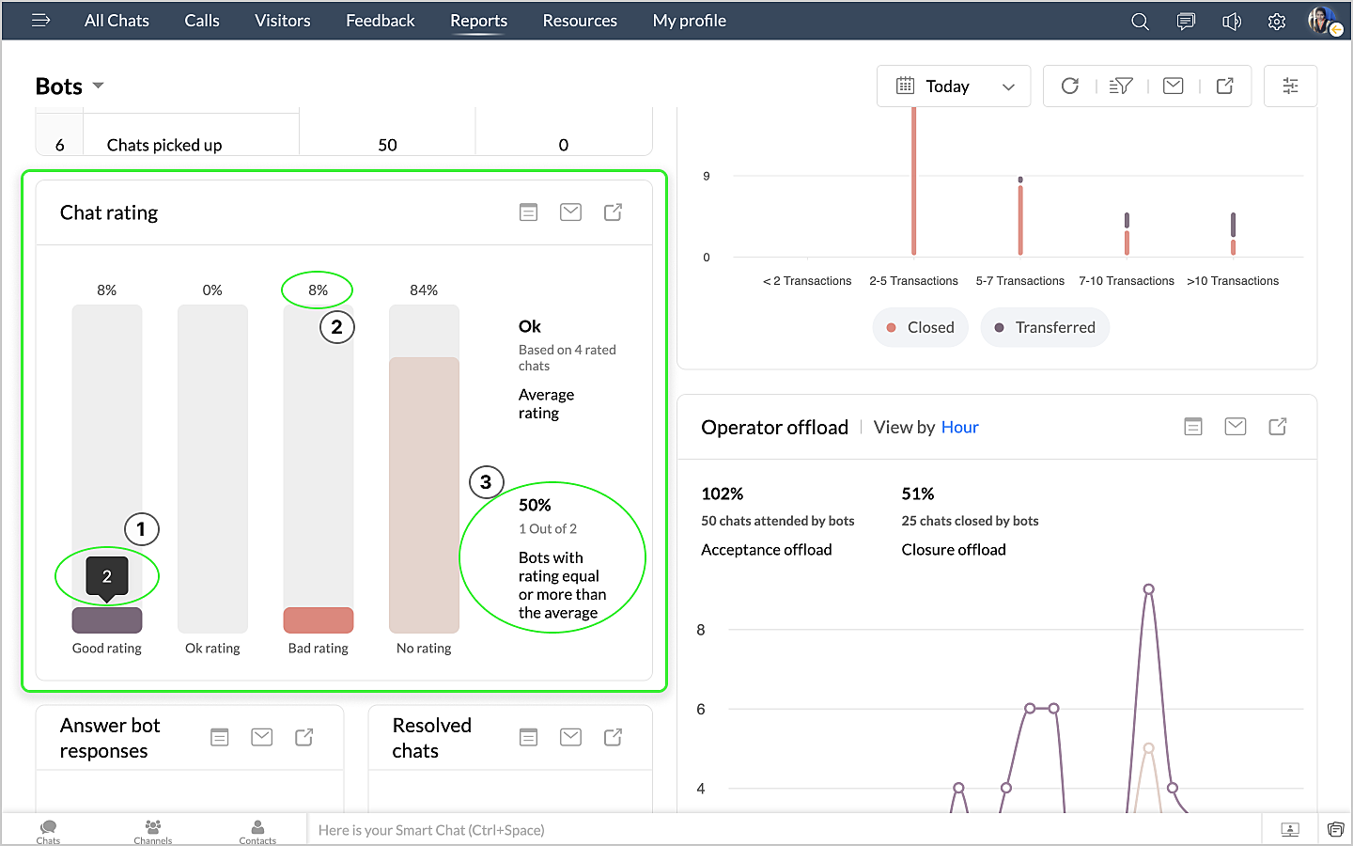Screen dimensions: 1353x846
Task: Open the filter icon in toolbar
Action: [1121, 86]
